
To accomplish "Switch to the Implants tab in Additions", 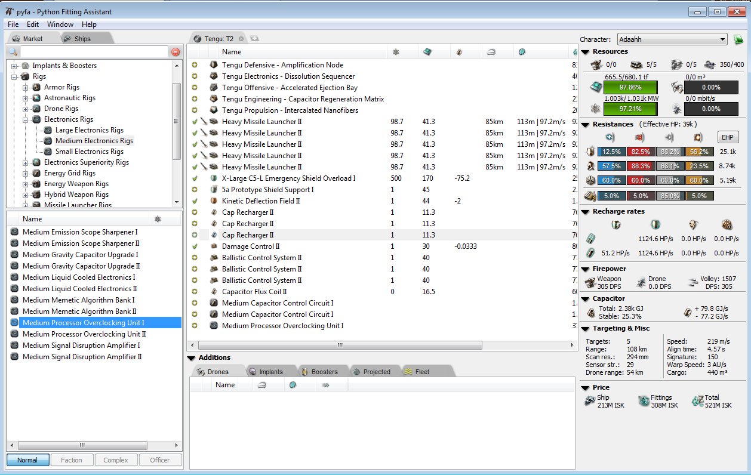I will (270, 372).
